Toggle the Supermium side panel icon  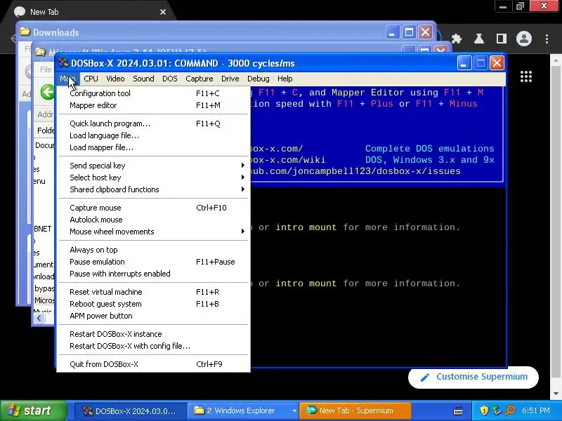pos(502,39)
